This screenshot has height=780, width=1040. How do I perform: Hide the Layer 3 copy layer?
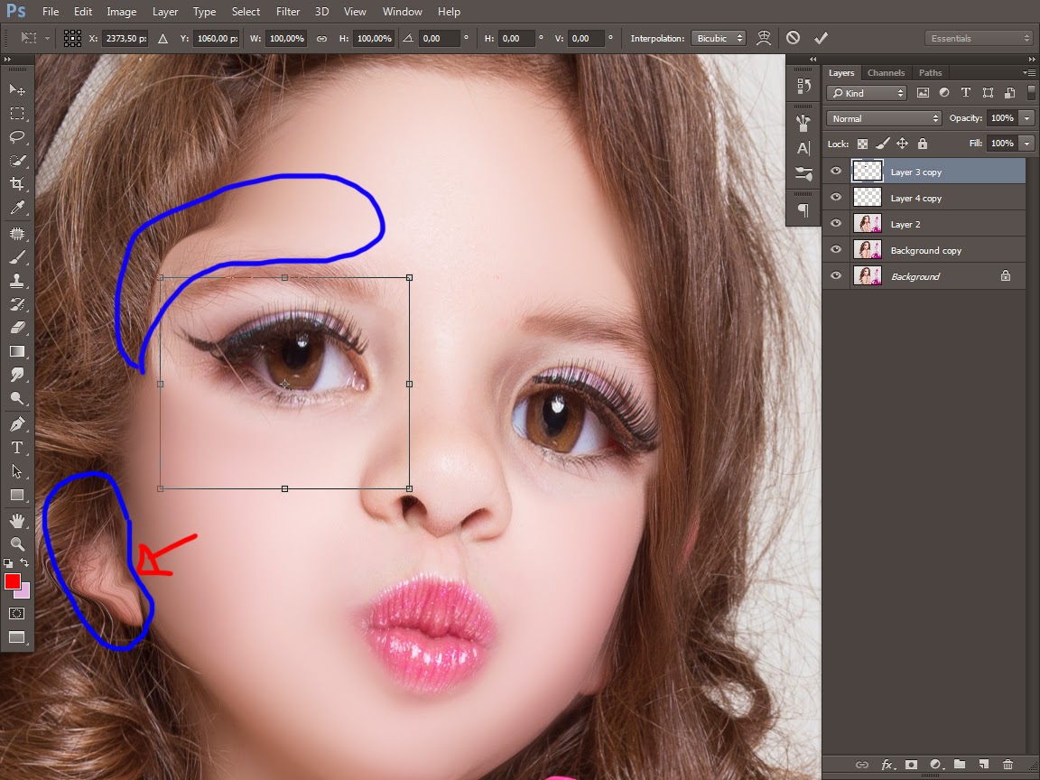(x=836, y=172)
